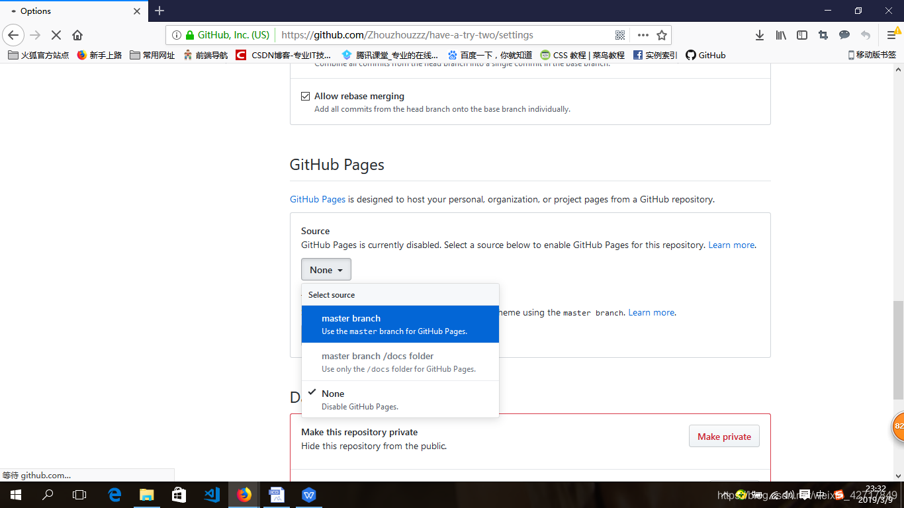Take a screenshot with the crop icon

pyautogui.click(x=823, y=35)
